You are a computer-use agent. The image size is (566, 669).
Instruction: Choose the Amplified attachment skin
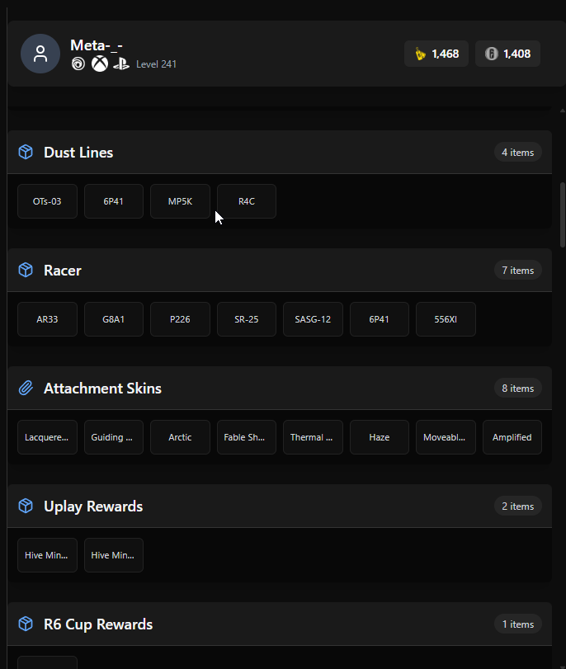coord(512,437)
